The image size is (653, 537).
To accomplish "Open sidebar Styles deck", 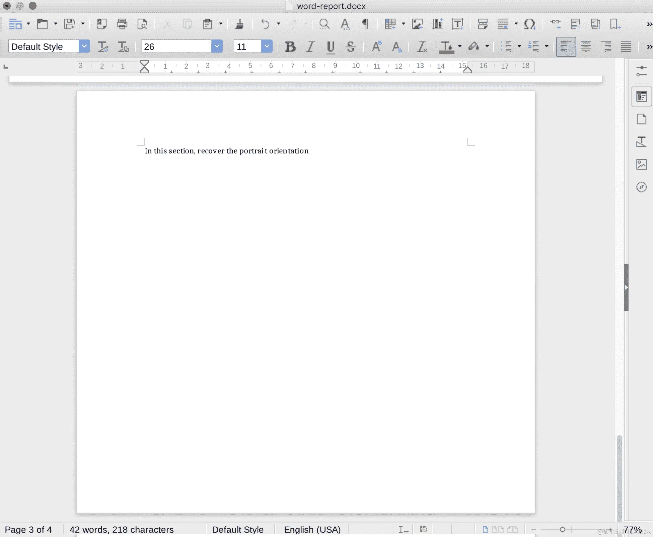I will [641, 142].
